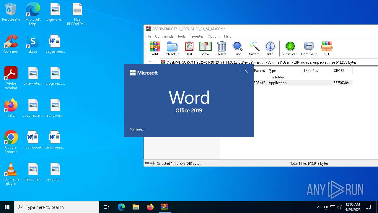Select the trialprogre Word document icon
Image resolution: width=378 pixels, height=213 pixels.
click(55, 140)
